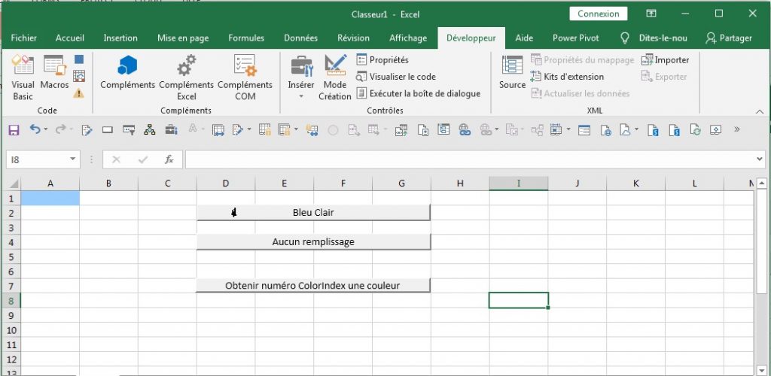Viewport: 771px width, 376px height.
Task: Select column D header
Action: (226, 183)
